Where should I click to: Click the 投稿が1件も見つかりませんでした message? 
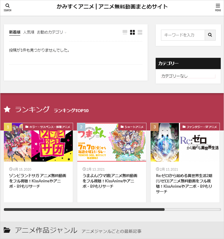40,50
